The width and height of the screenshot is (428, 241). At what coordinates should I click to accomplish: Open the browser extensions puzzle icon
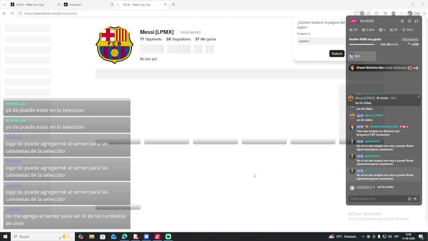point(377,13)
